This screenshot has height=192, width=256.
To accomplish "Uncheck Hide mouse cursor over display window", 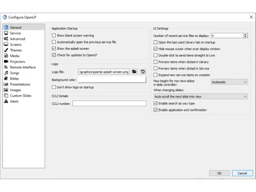I will [156, 49].
